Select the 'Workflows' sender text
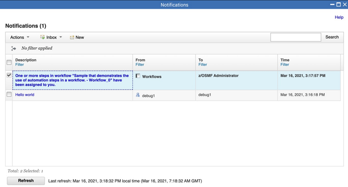Image resolution: width=348 pixels, height=187 pixels. (152, 77)
